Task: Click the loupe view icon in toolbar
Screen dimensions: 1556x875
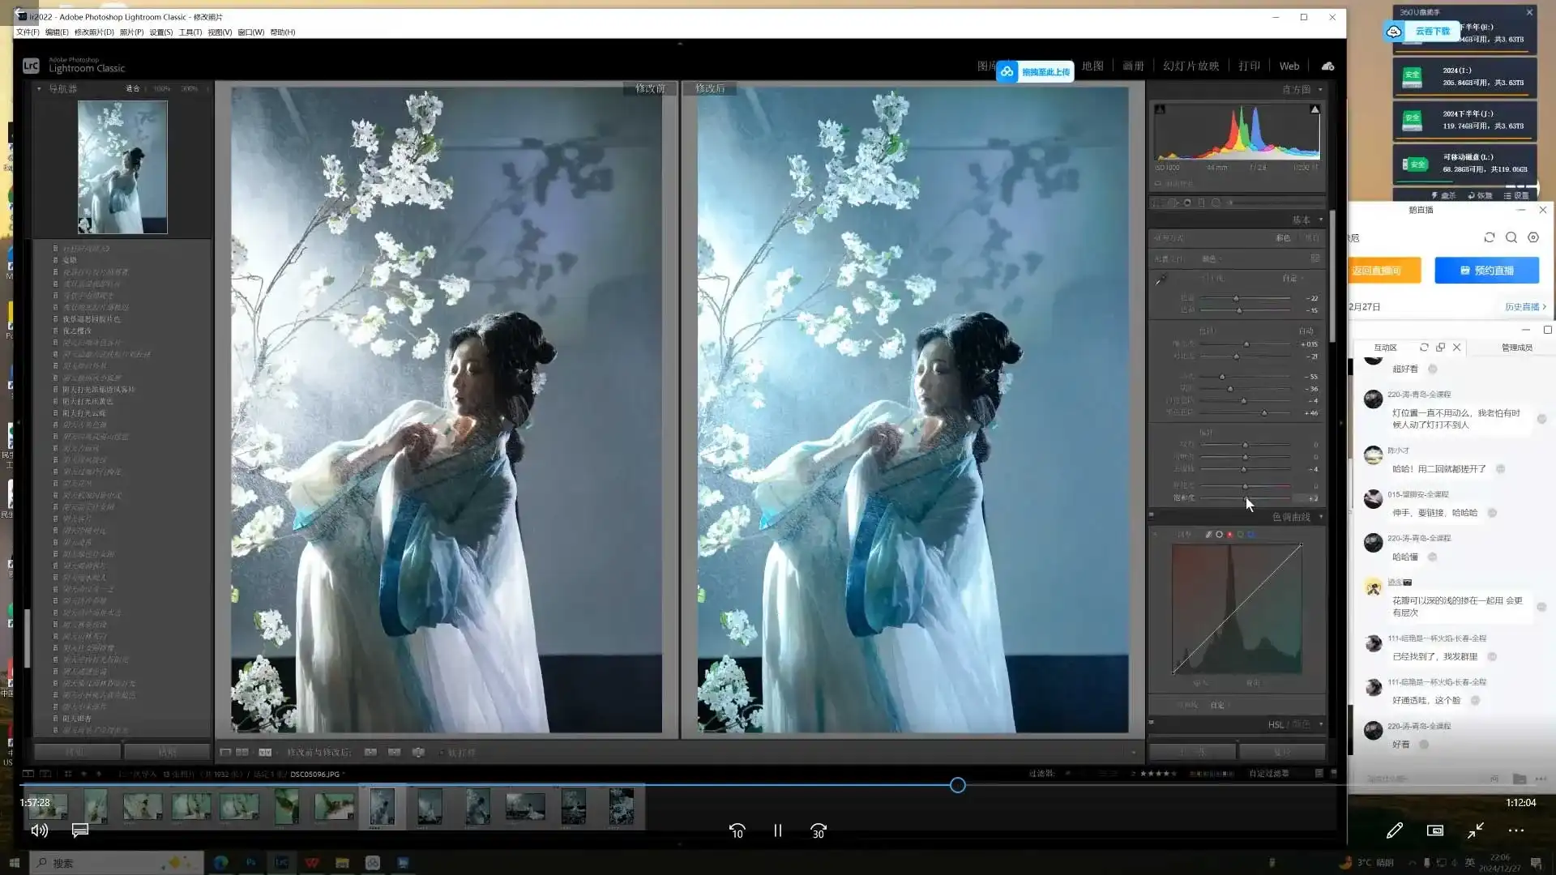Action: pyautogui.click(x=225, y=753)
